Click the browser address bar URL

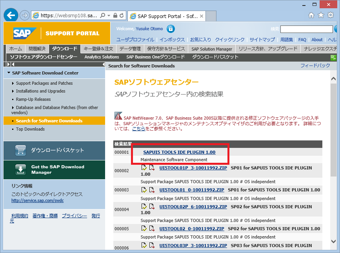coord(69,15)
